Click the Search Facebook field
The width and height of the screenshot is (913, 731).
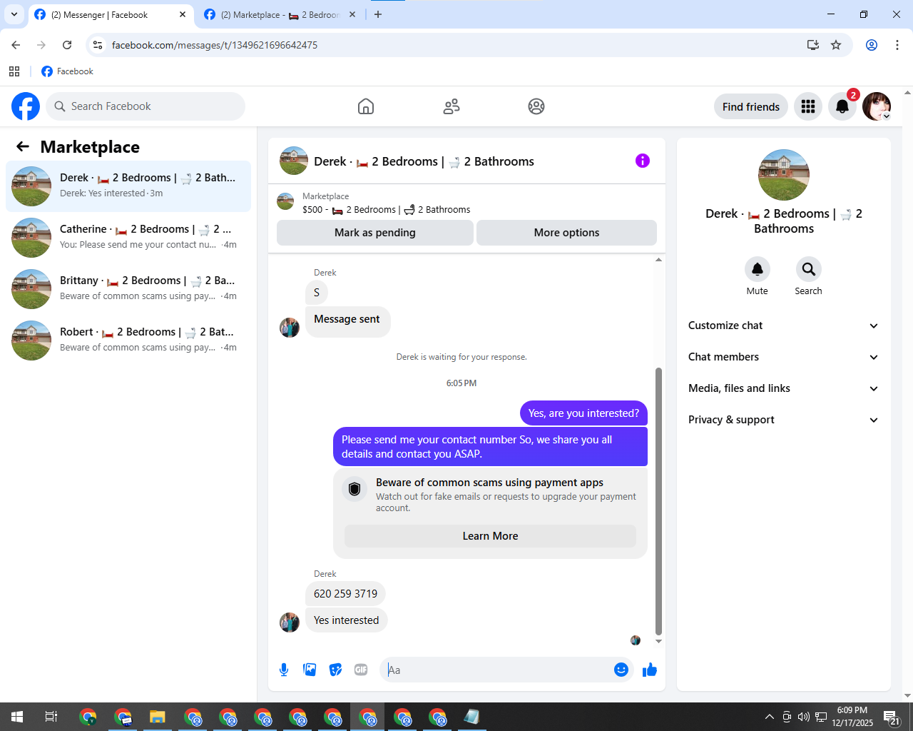pyautogui.click(x=146, y=106)
